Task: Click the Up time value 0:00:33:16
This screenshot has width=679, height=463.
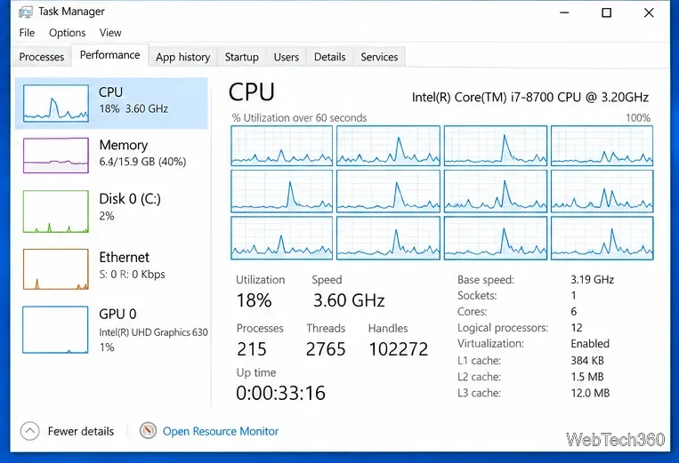Action: coord(280,394)
